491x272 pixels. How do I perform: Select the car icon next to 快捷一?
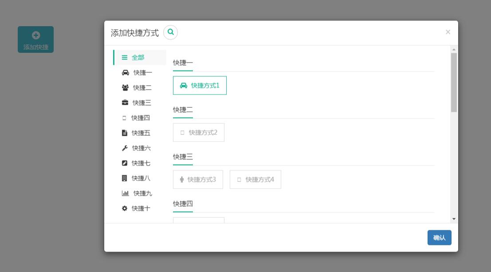(125, 72)
